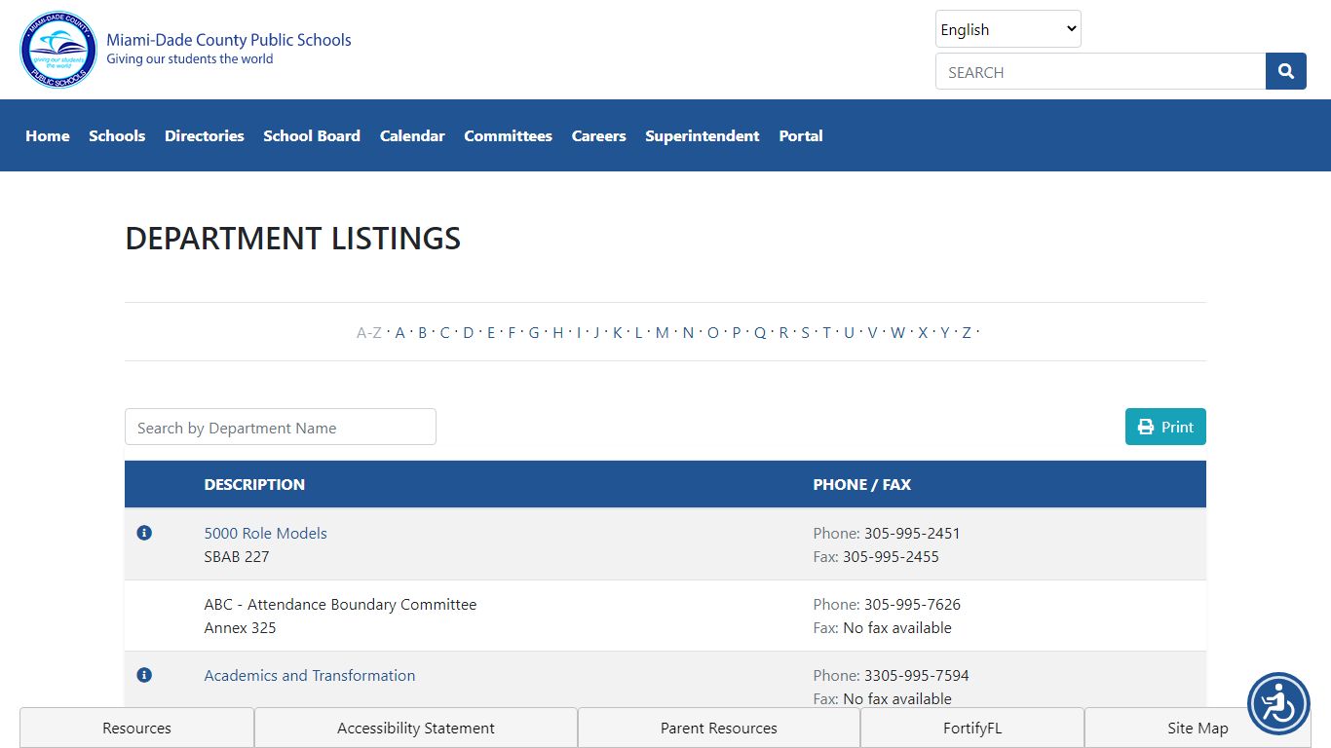Click phone number 305-995-2451

(912, 533)
